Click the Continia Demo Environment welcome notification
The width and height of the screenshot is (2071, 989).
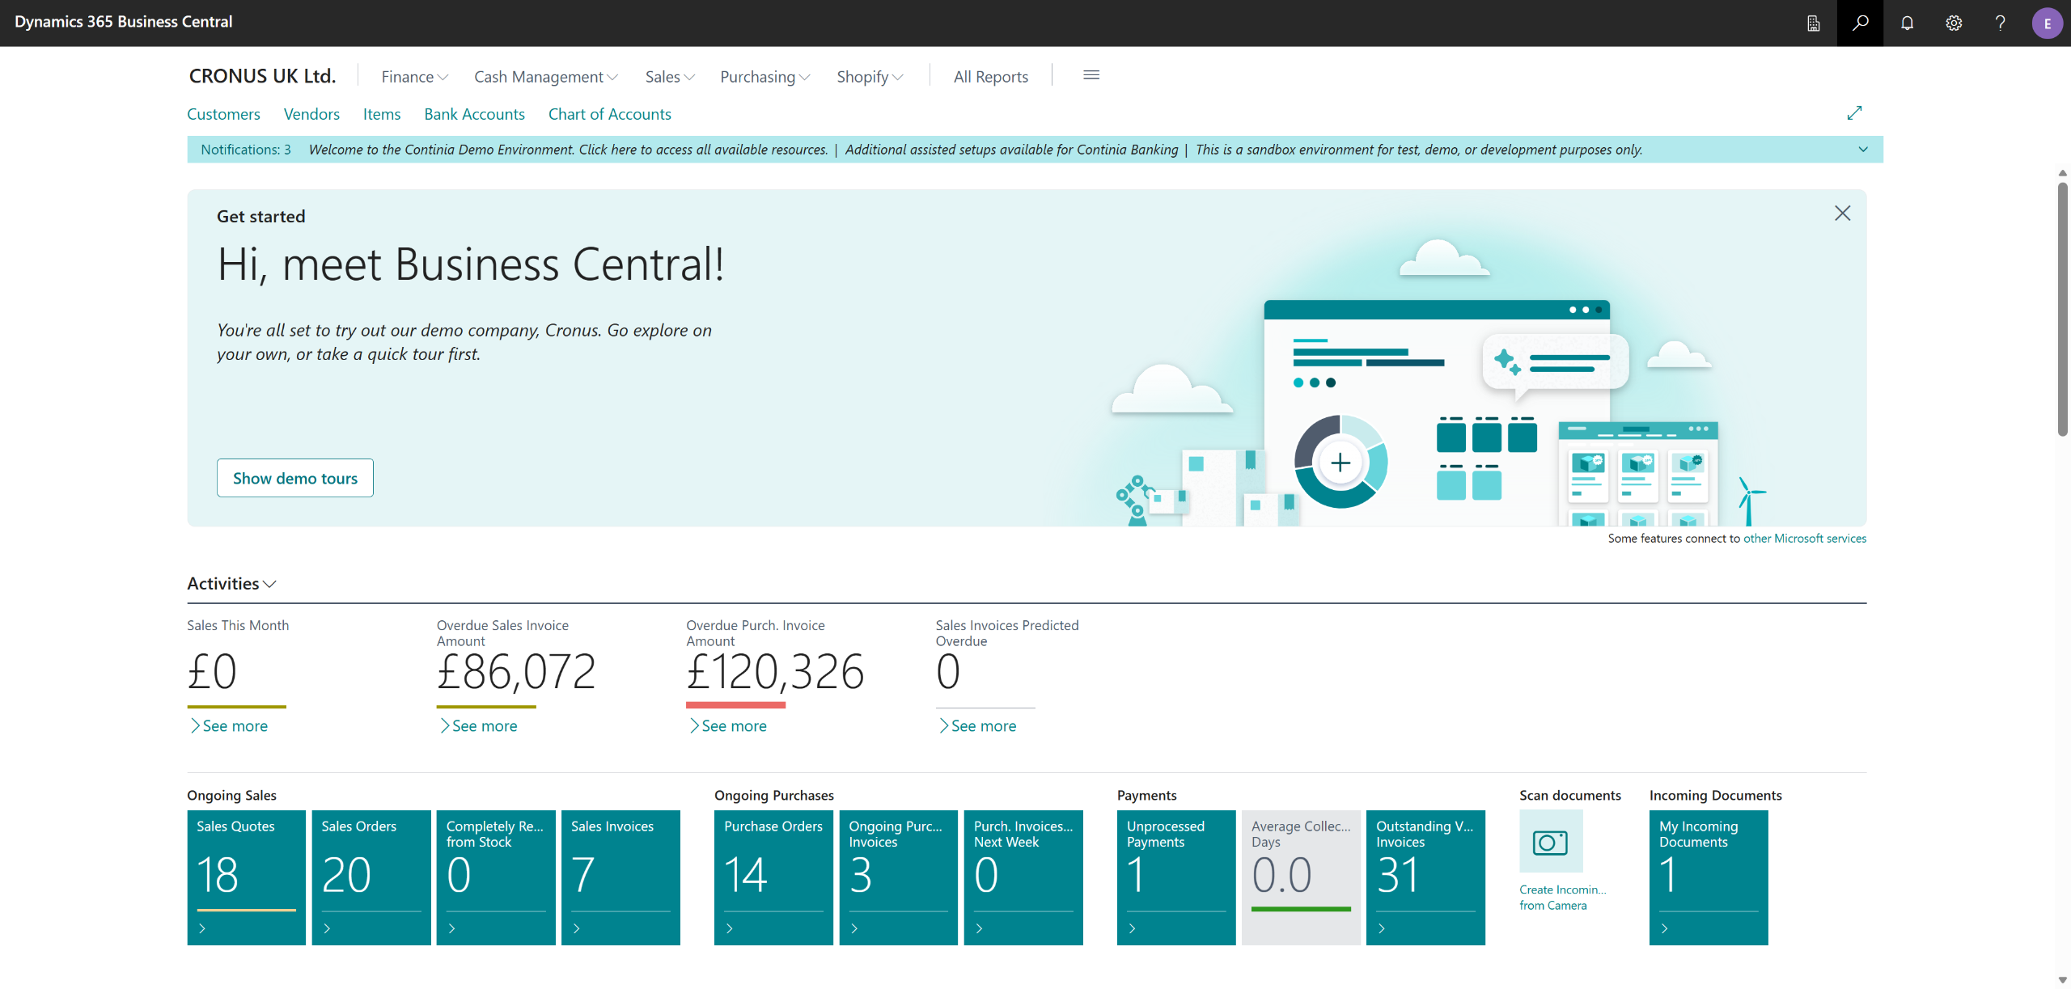(568, 150)
